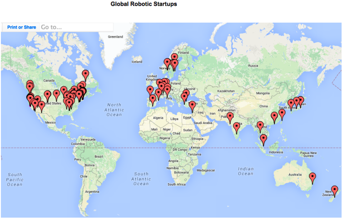
Task: Click the pin over Thailand
Action: [x=260, y=127]
